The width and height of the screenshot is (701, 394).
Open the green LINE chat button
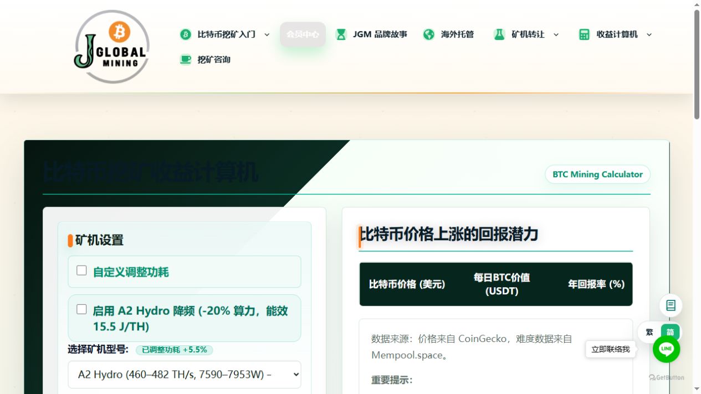666,349
